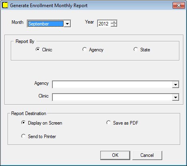Close the Generate Enrollment Monthly Report dialog
The width and height of the screenshot is (187, 166).
pyautogui.click(x=179, y=6)
